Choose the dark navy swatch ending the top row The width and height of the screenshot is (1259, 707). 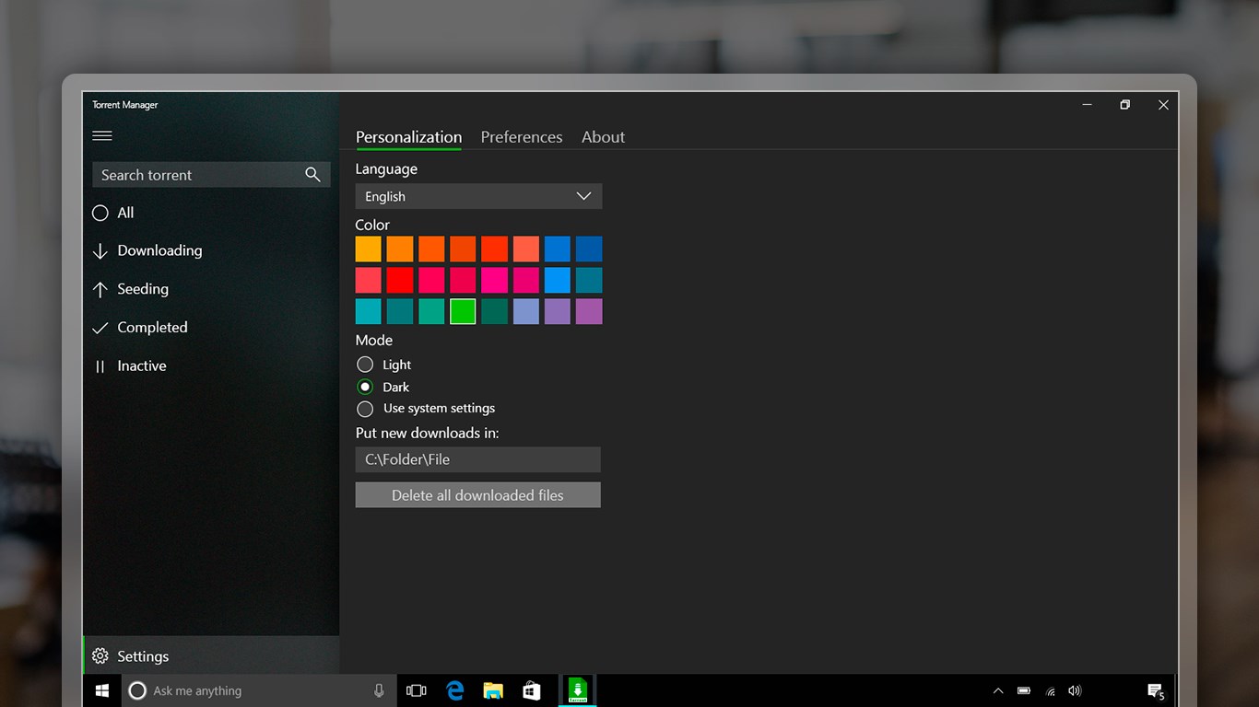coord(589,249)
